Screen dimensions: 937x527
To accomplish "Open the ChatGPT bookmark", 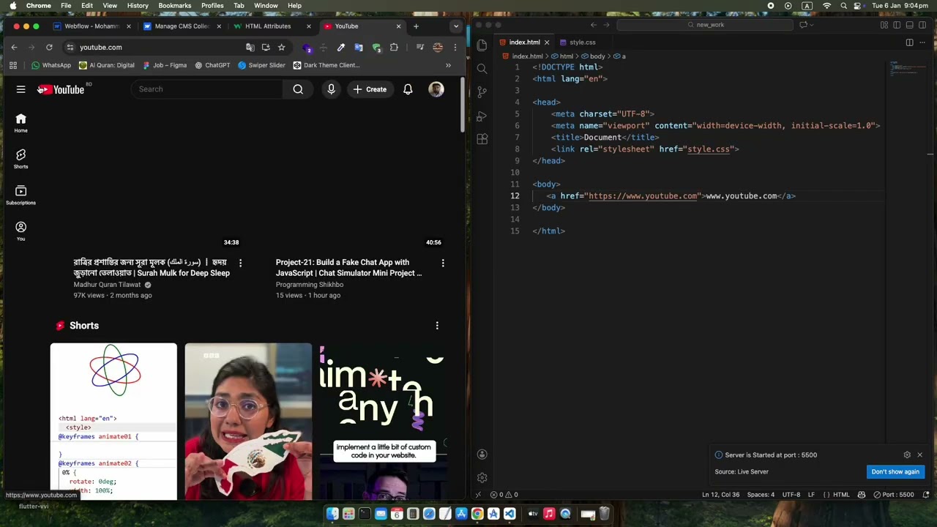I will 212,65.
